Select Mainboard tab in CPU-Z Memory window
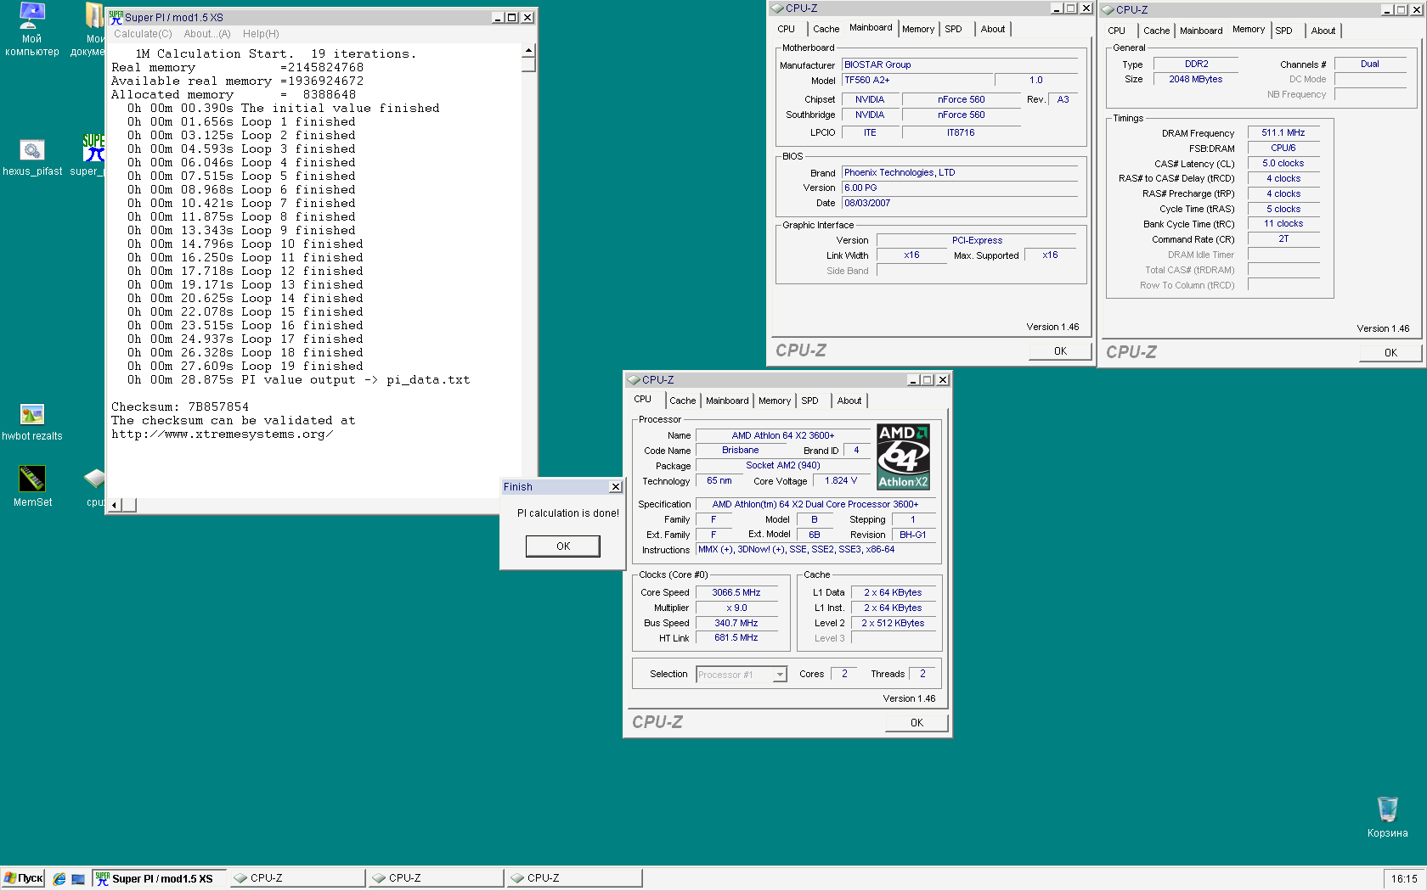 coord(1201,31)
